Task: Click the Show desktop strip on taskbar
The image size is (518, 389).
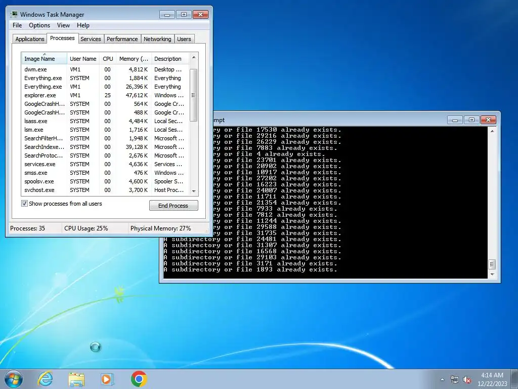Action: click(x=515, y=379)
